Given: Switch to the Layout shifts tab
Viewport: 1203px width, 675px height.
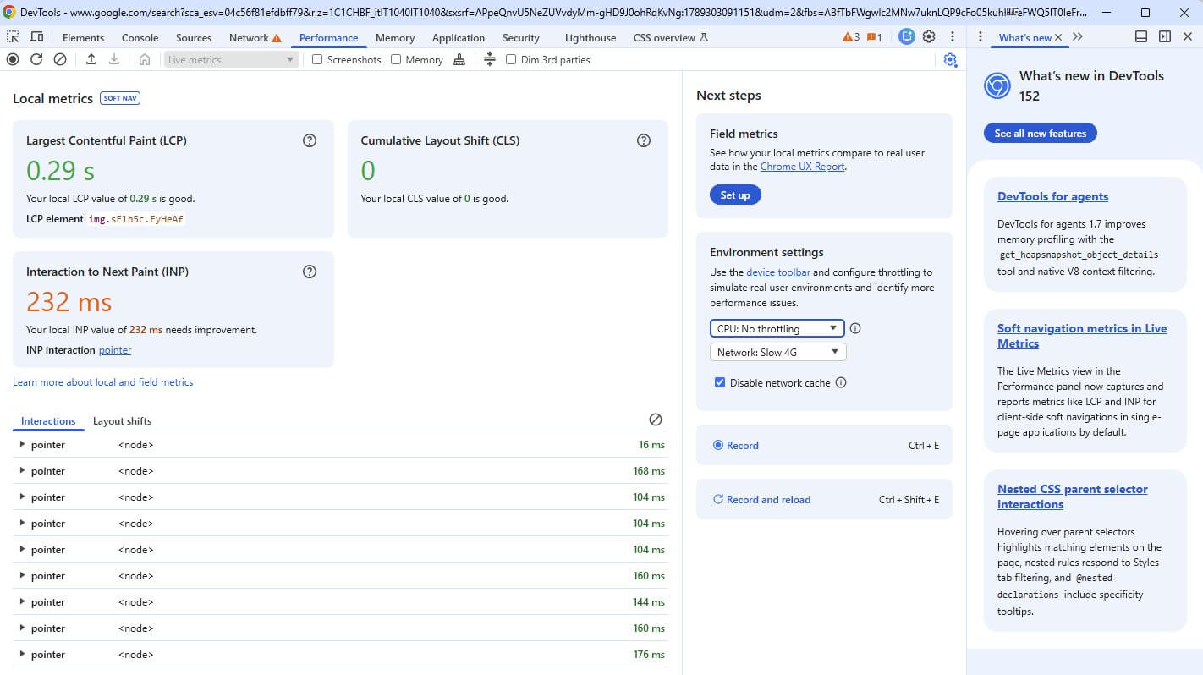Looking at the screenshot, I should (x=122, y=420).
